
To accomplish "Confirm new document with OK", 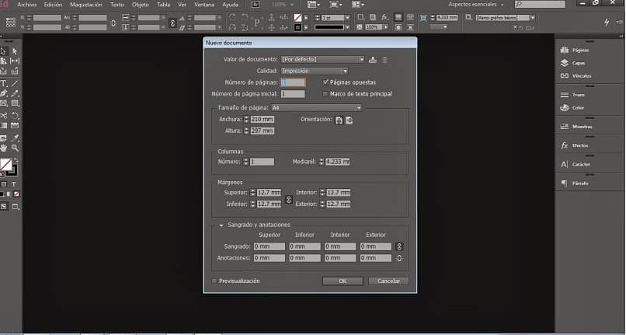I will [343, 281].
